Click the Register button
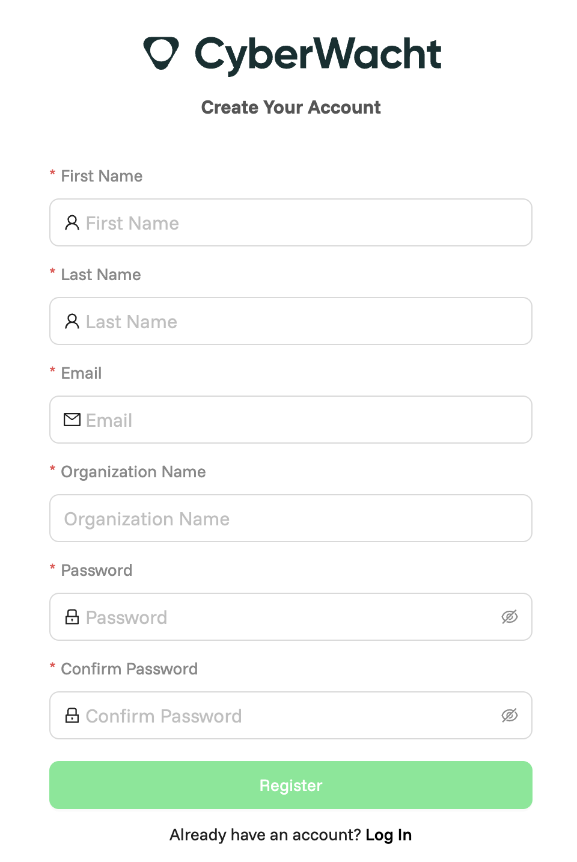The width and height of the screenshot is (577, 862). (290, 785)
